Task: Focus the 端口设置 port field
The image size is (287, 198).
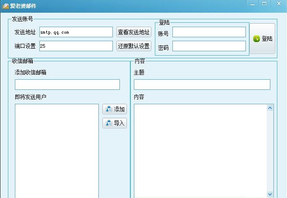Action: [x=76, y=46]
